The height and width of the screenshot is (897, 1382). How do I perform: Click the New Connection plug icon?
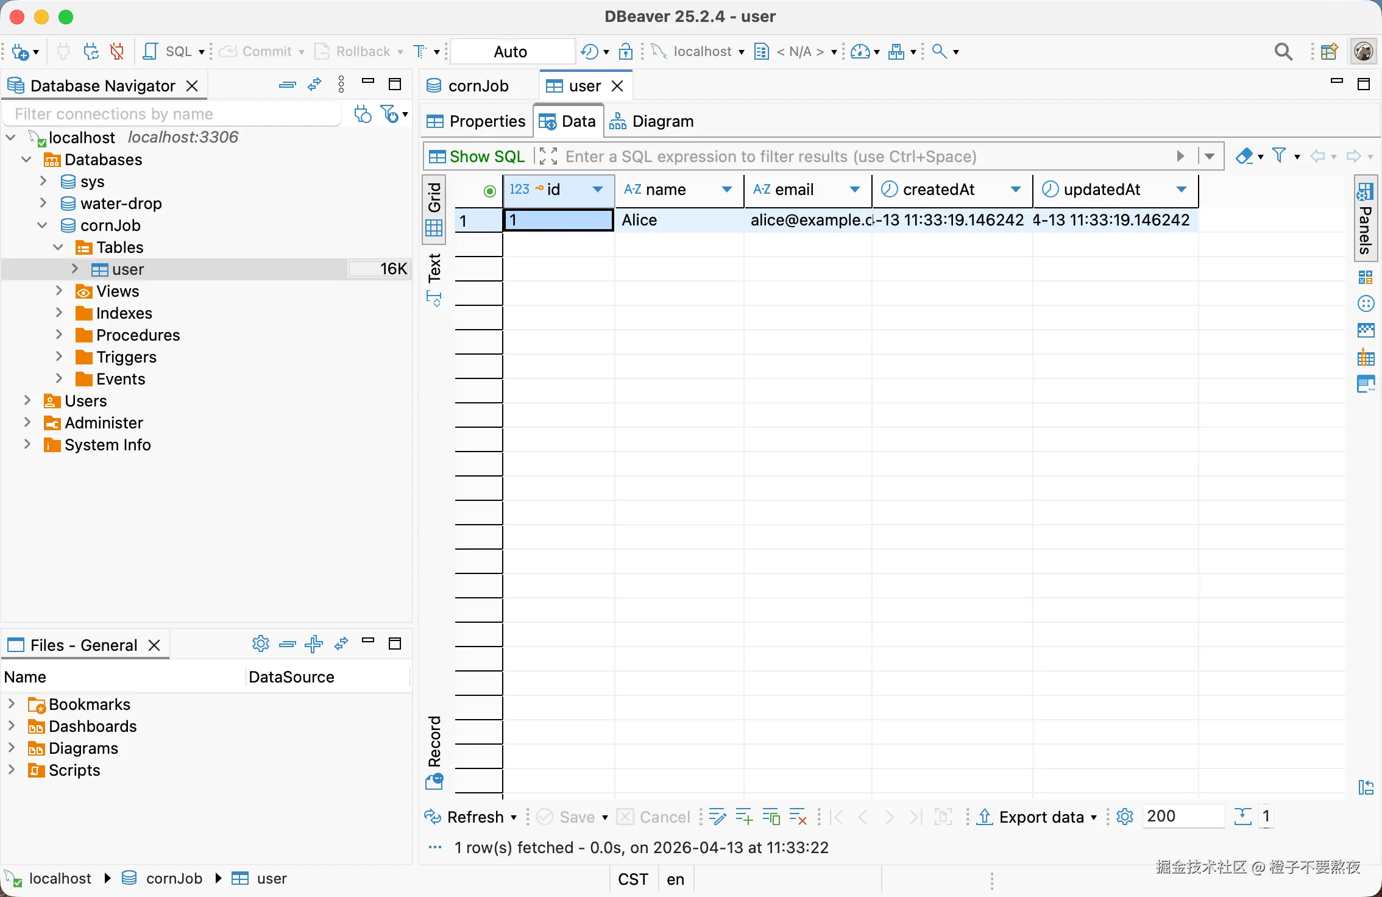coord(21,52)
